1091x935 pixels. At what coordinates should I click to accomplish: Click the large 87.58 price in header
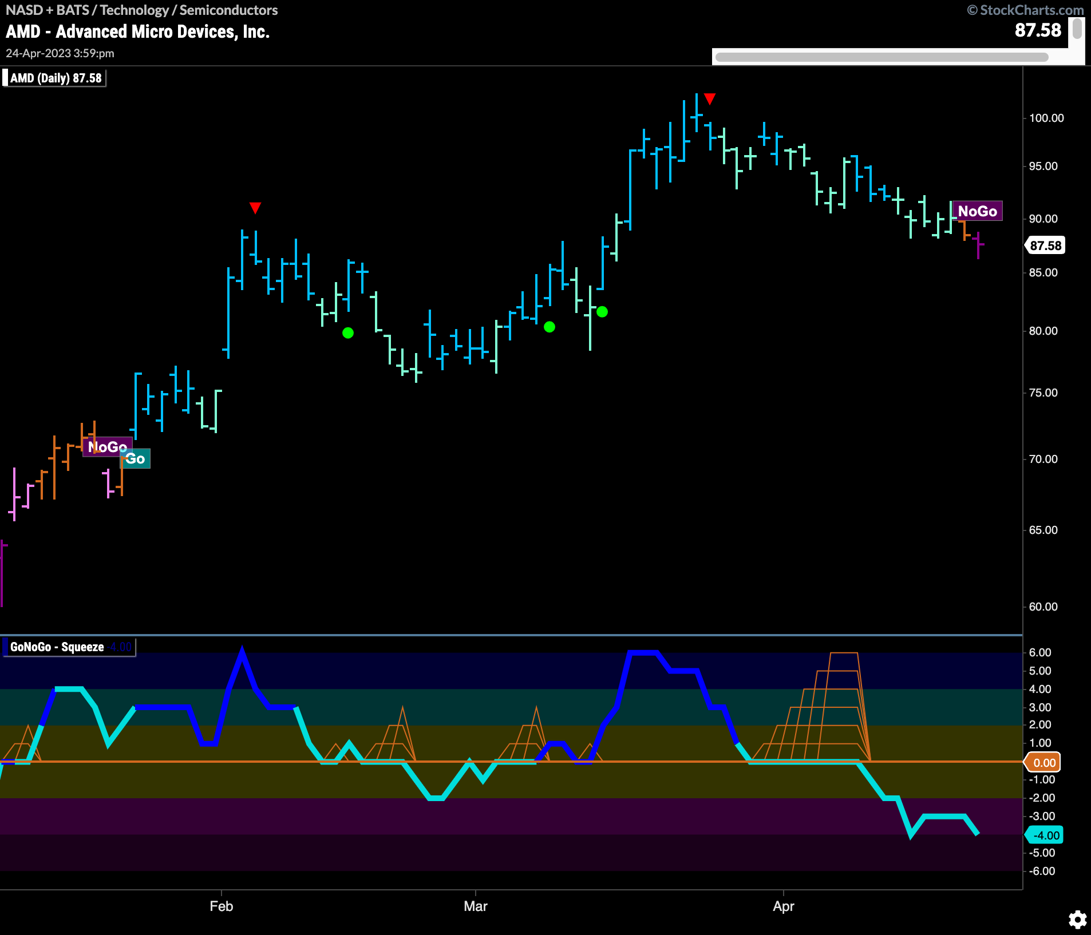1038,30
